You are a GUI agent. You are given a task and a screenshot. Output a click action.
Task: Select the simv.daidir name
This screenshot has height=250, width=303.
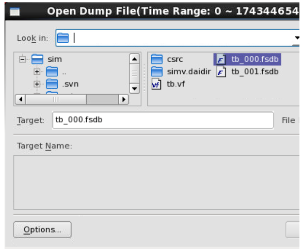click(189, 72)
